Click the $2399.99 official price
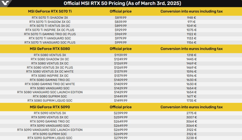Screen dimensions: 242x140 click(121, 113)
